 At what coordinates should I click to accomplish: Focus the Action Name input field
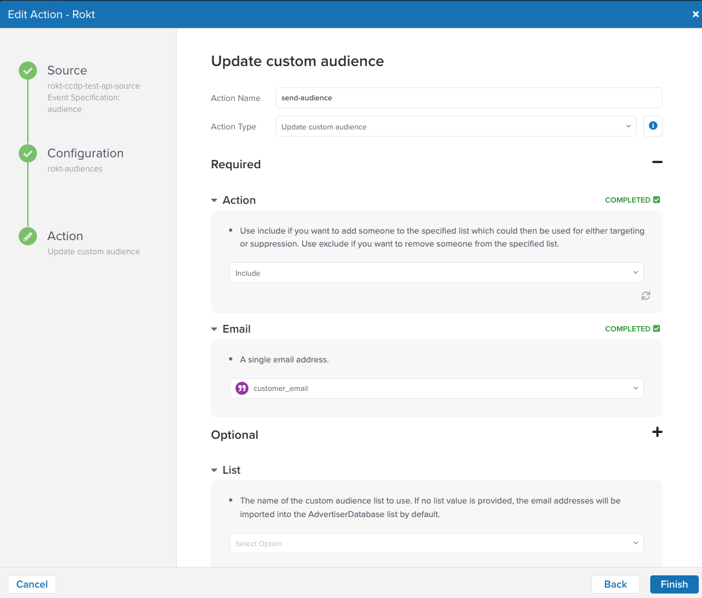468,98
